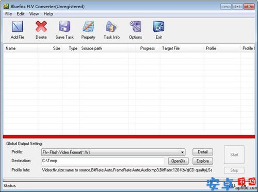This screenshot has height=192, width=258.
Task: Click the Bluefox app icon in title bar
Action: click(x=6, y=7)
